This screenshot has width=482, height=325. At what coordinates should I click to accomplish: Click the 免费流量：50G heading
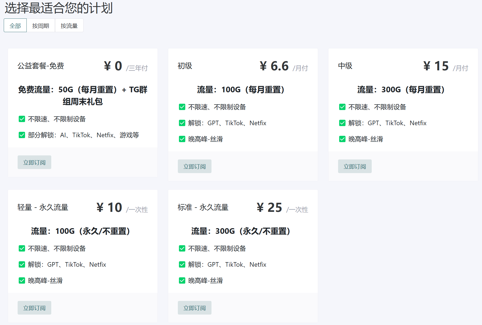83,95
